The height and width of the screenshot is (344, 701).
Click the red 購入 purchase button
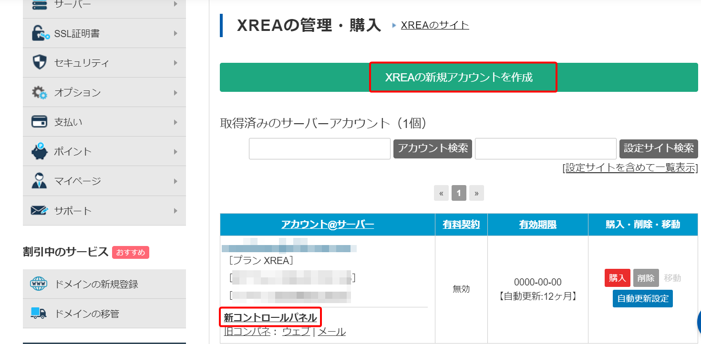[617, 277]
